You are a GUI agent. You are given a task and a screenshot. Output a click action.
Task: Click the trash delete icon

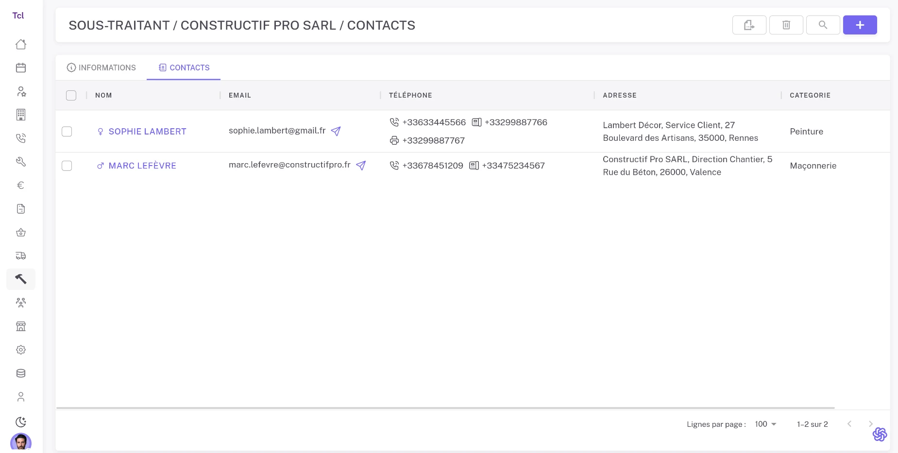[x=786, y=25]
